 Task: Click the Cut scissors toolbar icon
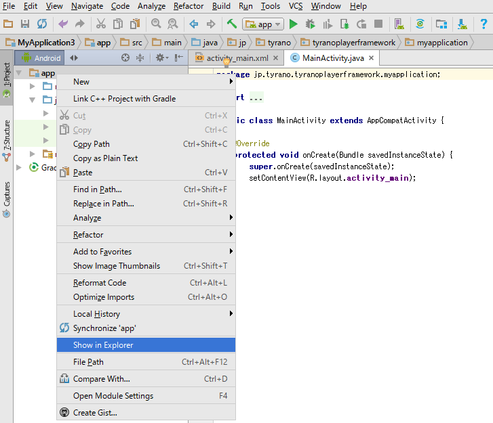click(101, 24)
